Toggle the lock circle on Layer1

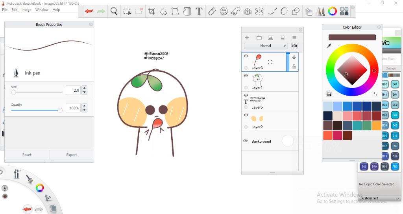click(x=246, y=87)
